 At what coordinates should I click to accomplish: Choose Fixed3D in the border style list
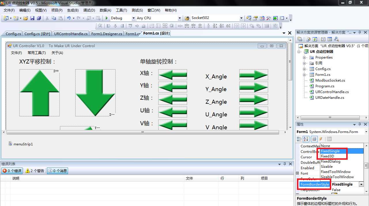coord(327,156)
